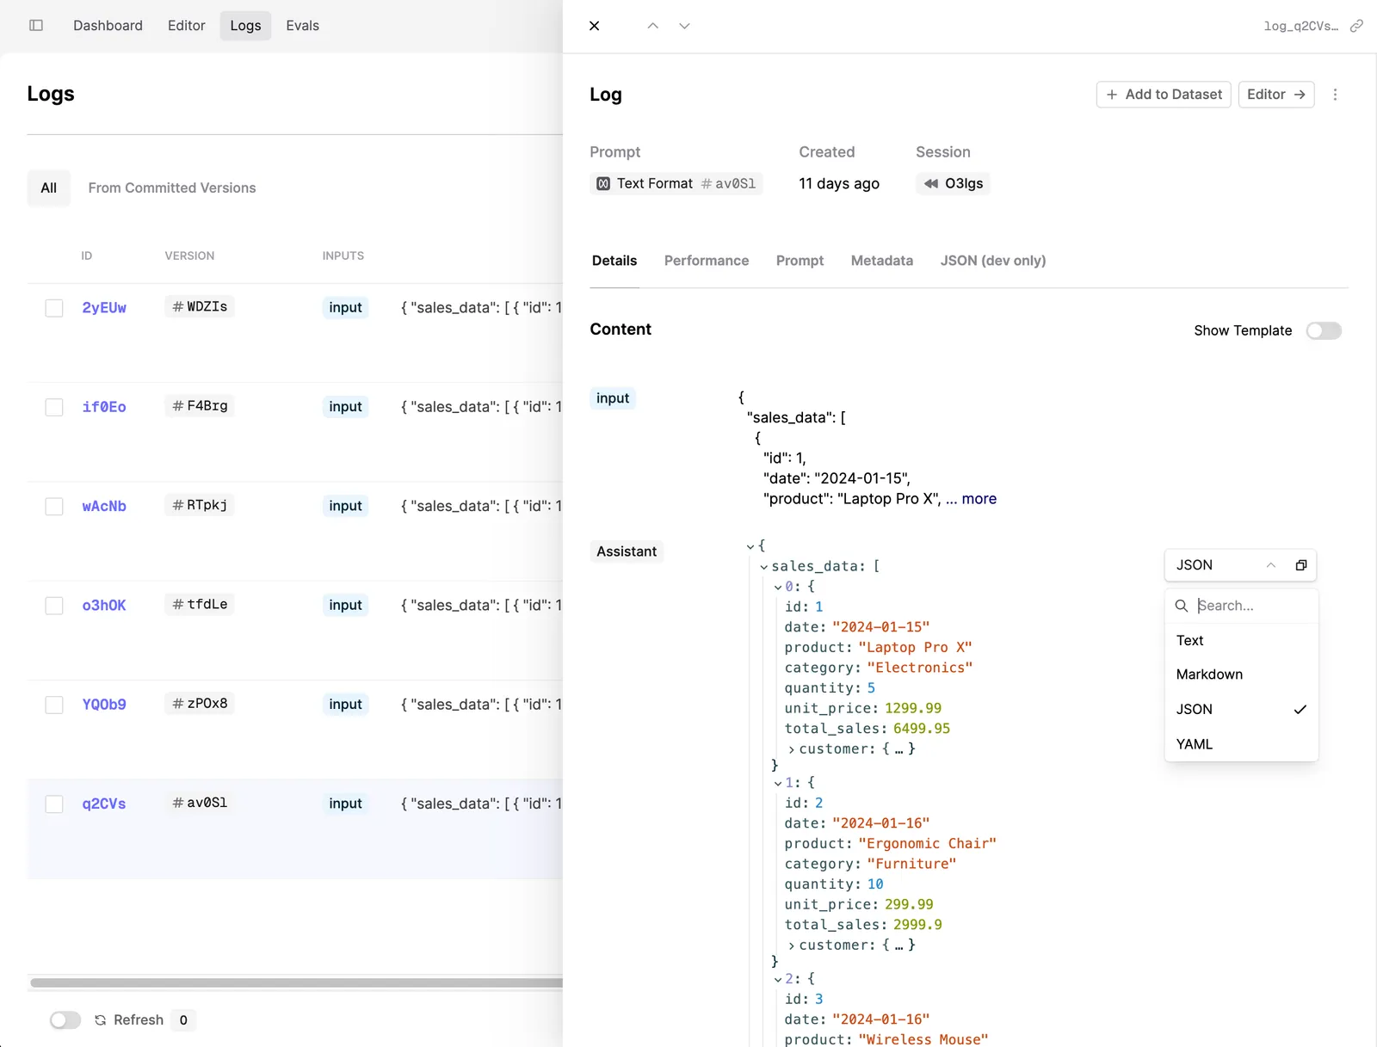Expand input with the more link
This screenshot has height=1047, width=1377.
[979, 499]
